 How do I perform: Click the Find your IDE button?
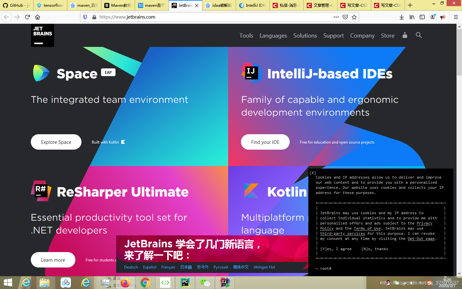click(265, 142)
